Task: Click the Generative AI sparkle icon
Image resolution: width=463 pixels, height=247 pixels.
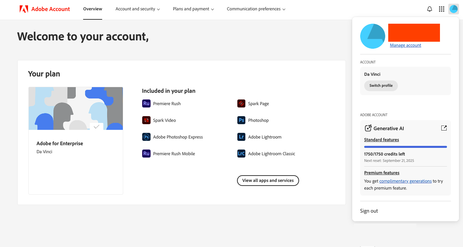Action: tap(368, 128)
